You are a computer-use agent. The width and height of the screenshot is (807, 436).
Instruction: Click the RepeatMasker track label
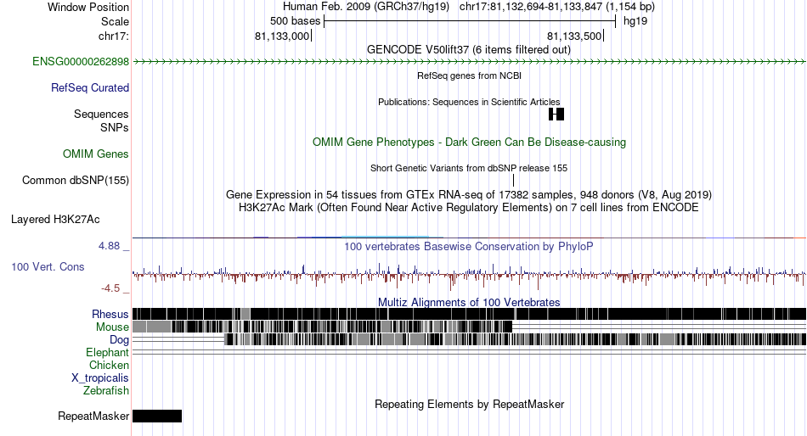click(x=93, y=416)
